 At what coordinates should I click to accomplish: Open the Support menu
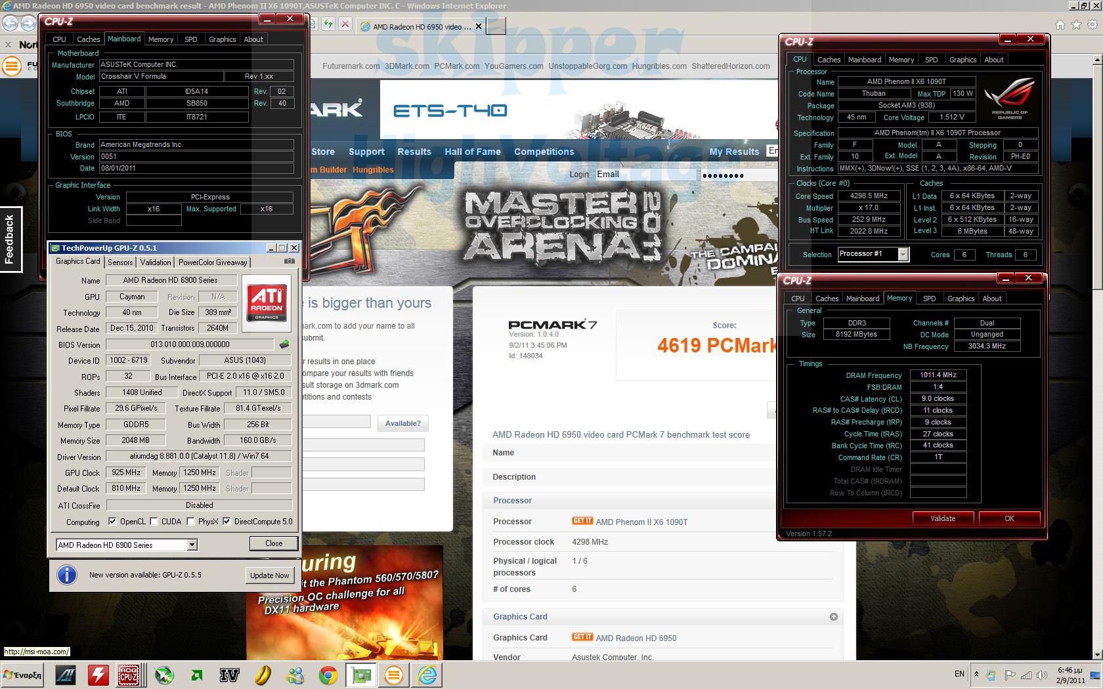[366, 152]
